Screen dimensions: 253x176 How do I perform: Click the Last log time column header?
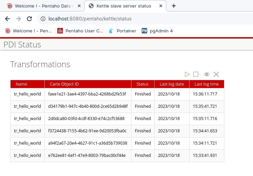pyautogui.click(x=207, y=84)
